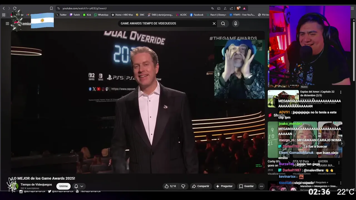
Task: Open the YouTube hamburger guide menu
Action: tap(8, 24)
